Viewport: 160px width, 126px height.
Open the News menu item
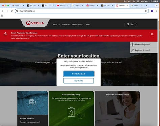(88, 24)
